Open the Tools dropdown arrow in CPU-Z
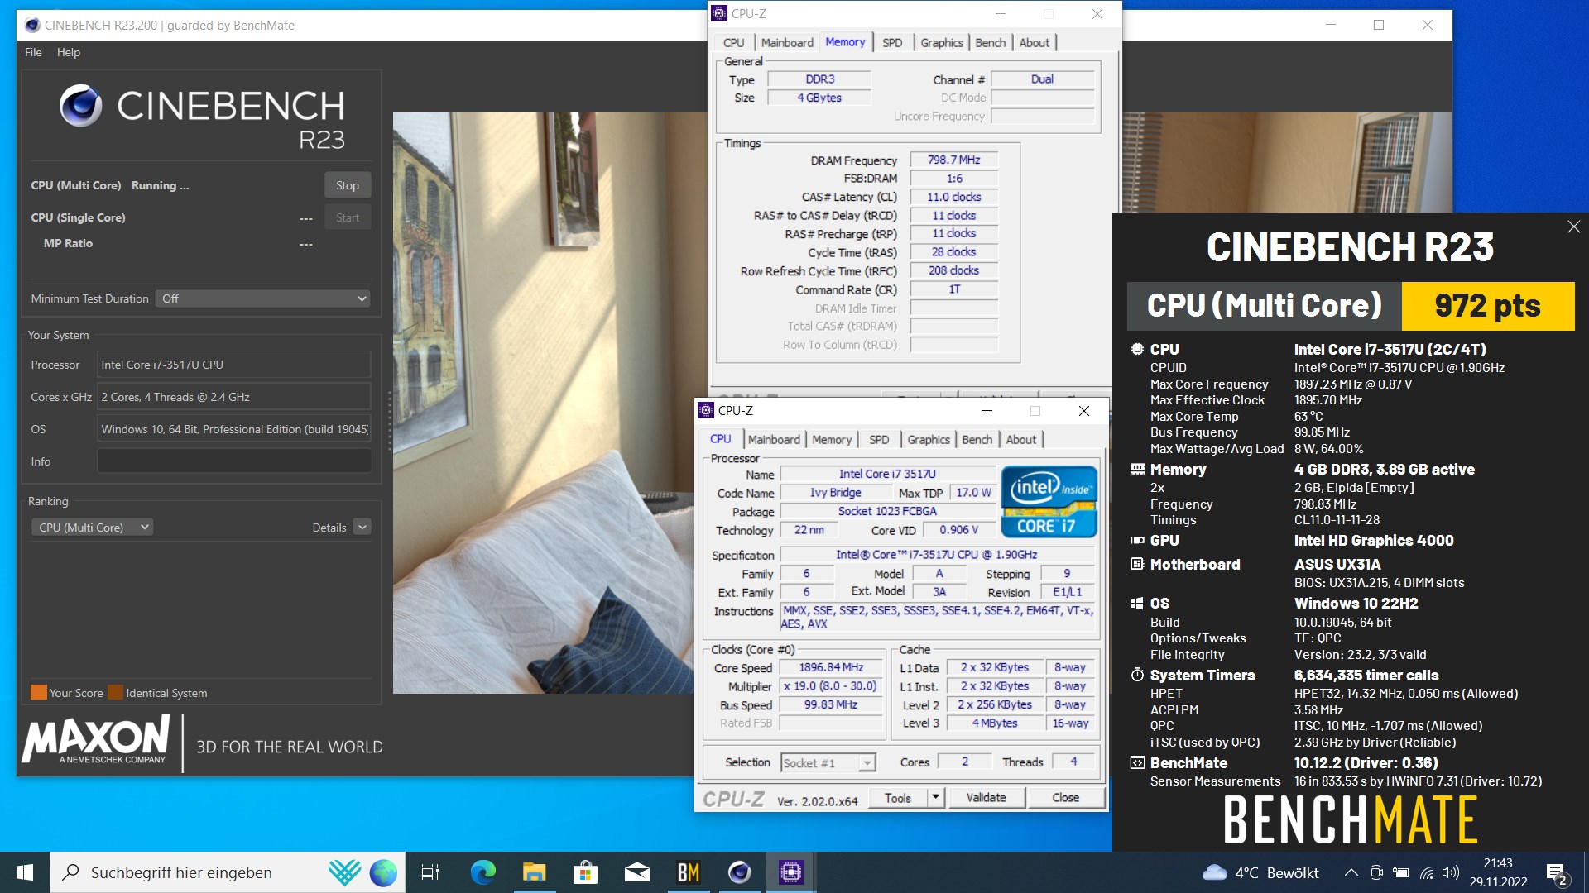Image resolution: width=1589 pixels, height=893 pixels. click(935, 797)
